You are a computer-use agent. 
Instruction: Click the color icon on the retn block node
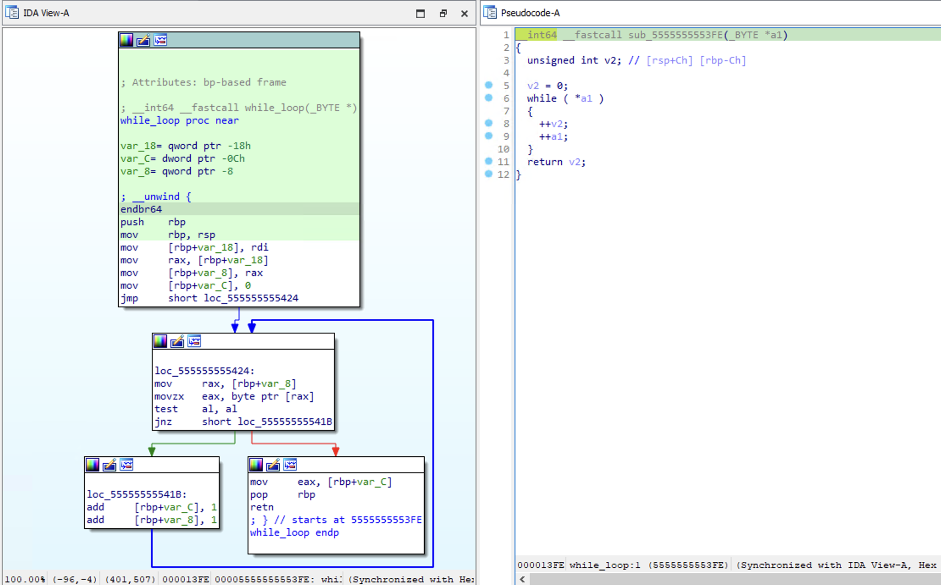(256, 465)
